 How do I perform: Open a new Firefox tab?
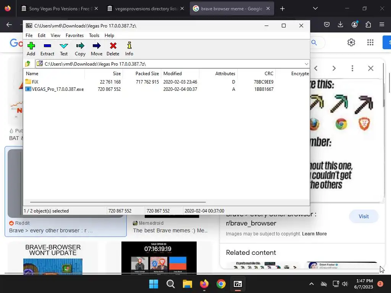282,9
